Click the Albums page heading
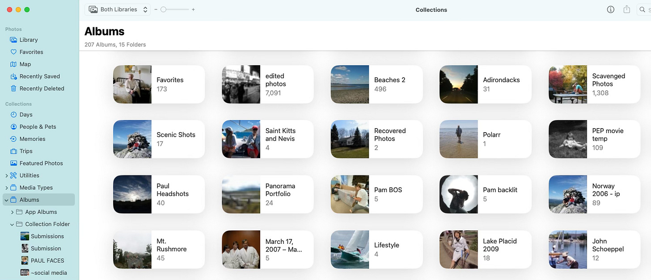This screenshot has height=280, width=651. click(104, 31)
